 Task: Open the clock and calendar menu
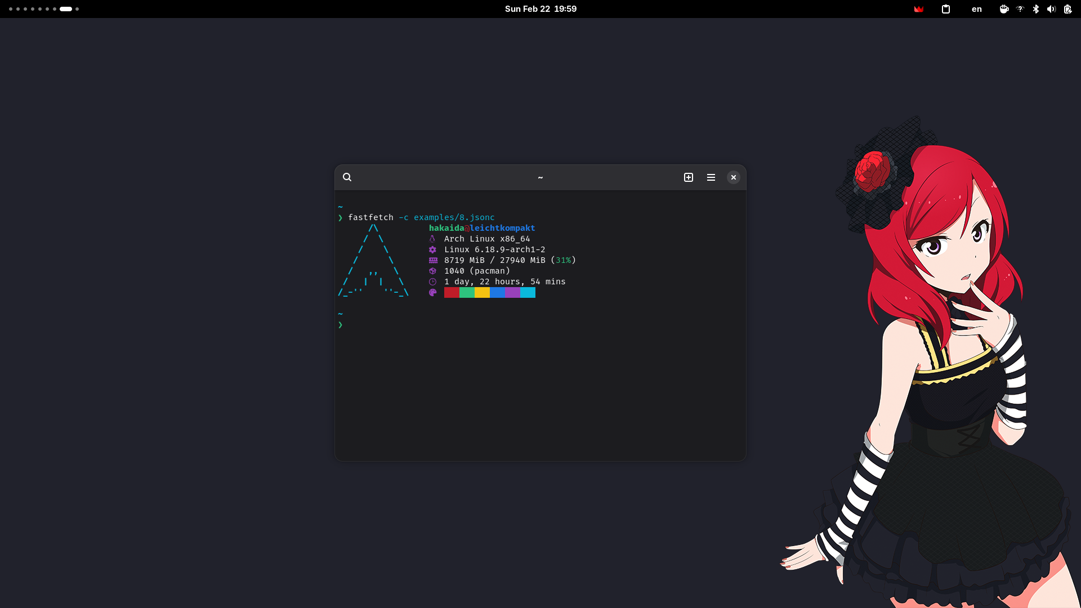click(x=540, y=9)
